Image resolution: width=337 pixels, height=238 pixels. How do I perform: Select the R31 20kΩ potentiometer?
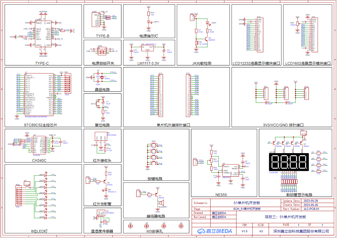click(211, 160)
